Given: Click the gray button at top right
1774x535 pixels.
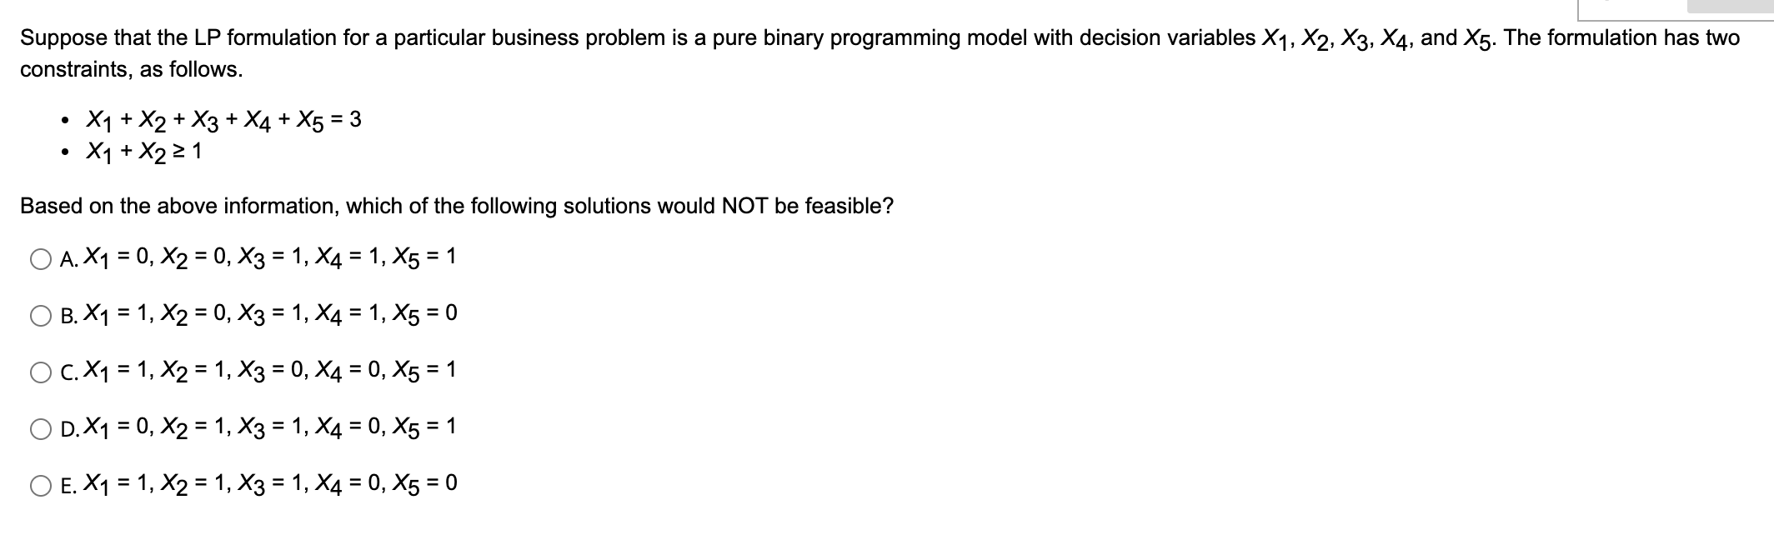Looking at the screenshot, I should [x=1732, y=7].
